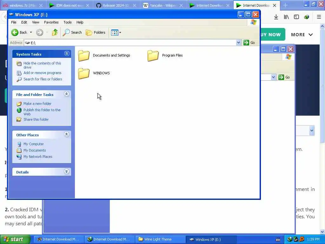Viewport: 325px width, 244px height.
Task: Open the View menu
Action: [36, 22]
